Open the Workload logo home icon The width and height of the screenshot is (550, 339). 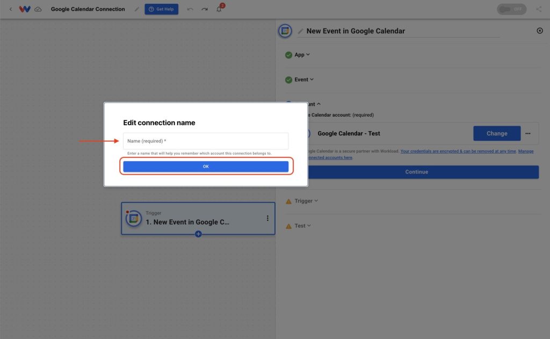click(x=25, y=9)
